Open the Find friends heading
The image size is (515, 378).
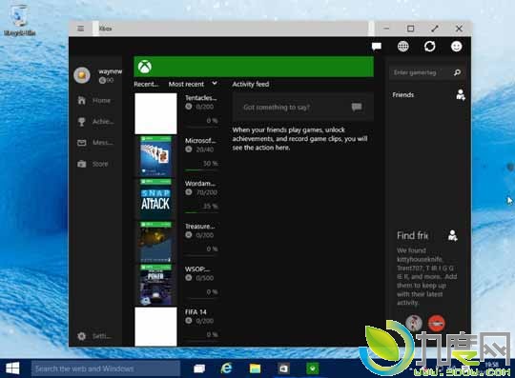coord(413,235)
